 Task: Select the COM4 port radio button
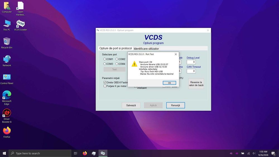click(x=117, y=64)
